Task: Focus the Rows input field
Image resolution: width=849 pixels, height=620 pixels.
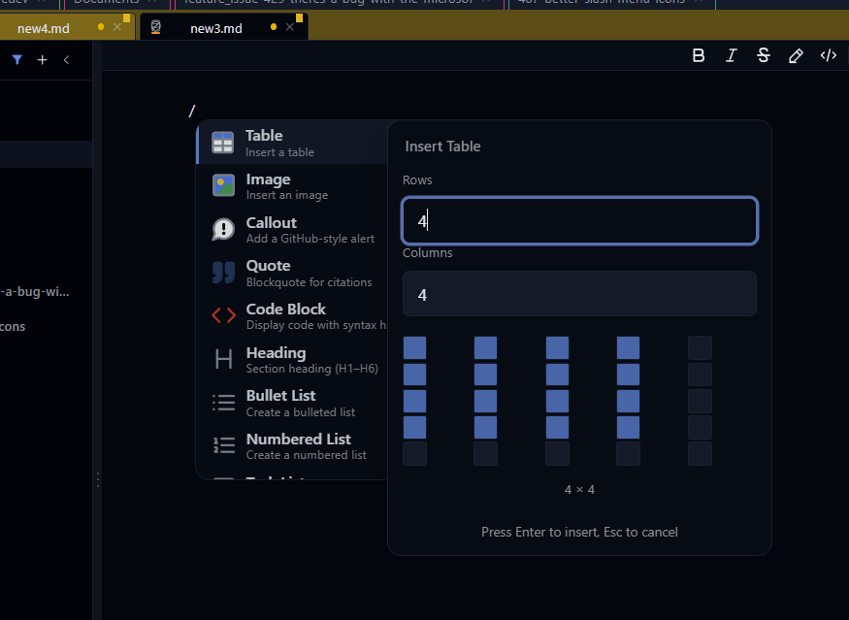Action: point(579,220)
